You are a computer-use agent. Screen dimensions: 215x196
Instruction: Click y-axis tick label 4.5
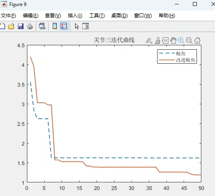[21, 46]
